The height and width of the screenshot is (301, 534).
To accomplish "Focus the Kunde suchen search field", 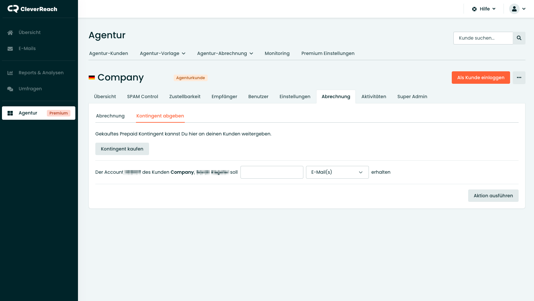I will point(483,38).
